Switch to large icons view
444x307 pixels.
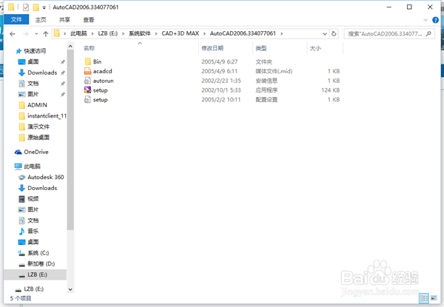pyautogui.click(x=434, y=298)
